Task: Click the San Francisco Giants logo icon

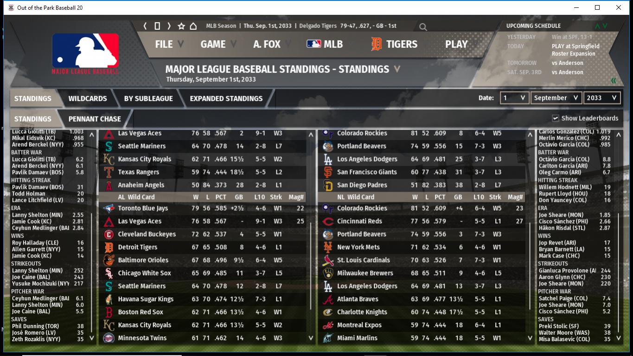Action: 328,172
